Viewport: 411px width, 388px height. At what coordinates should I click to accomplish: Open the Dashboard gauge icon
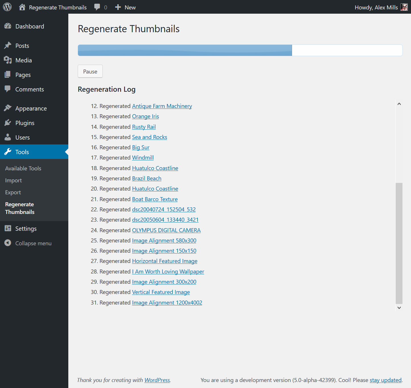point(8,26)
